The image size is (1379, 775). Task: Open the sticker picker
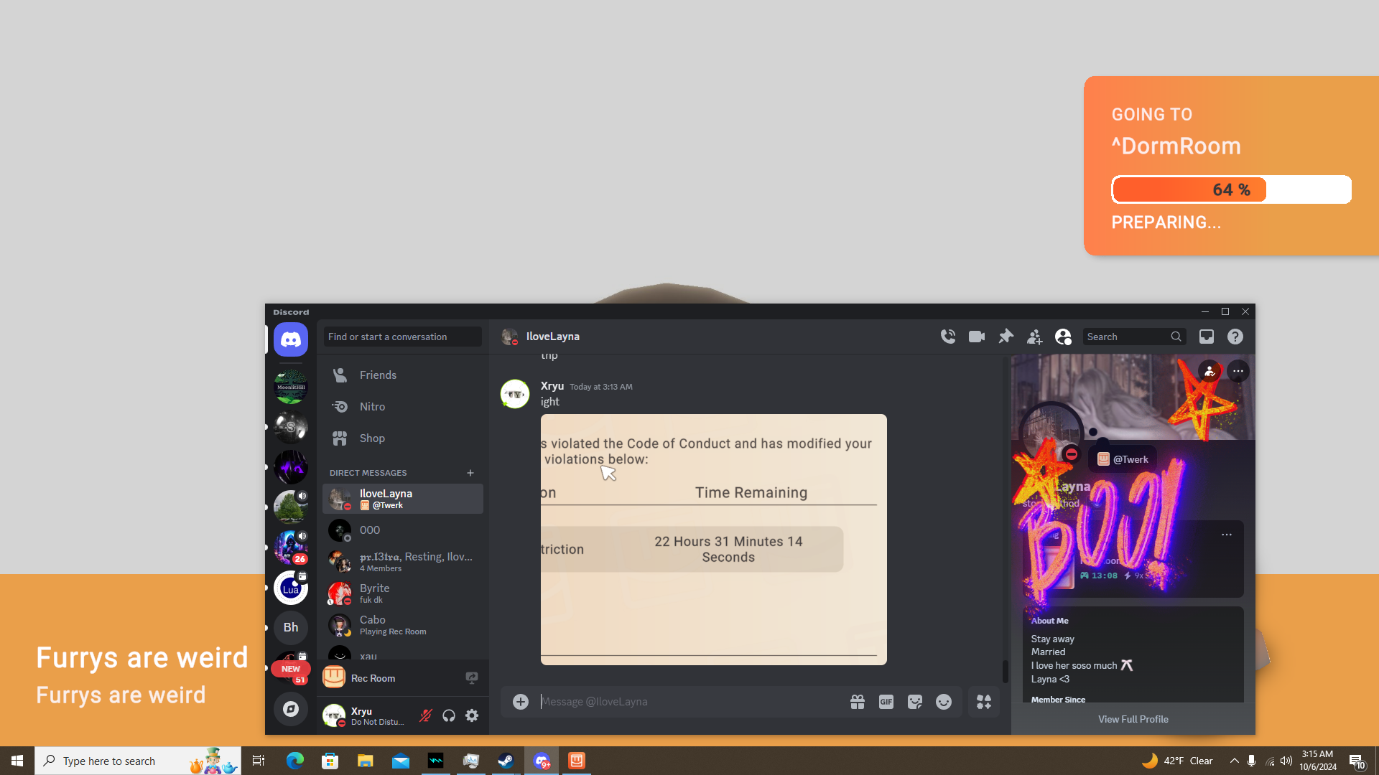[915, 702]
